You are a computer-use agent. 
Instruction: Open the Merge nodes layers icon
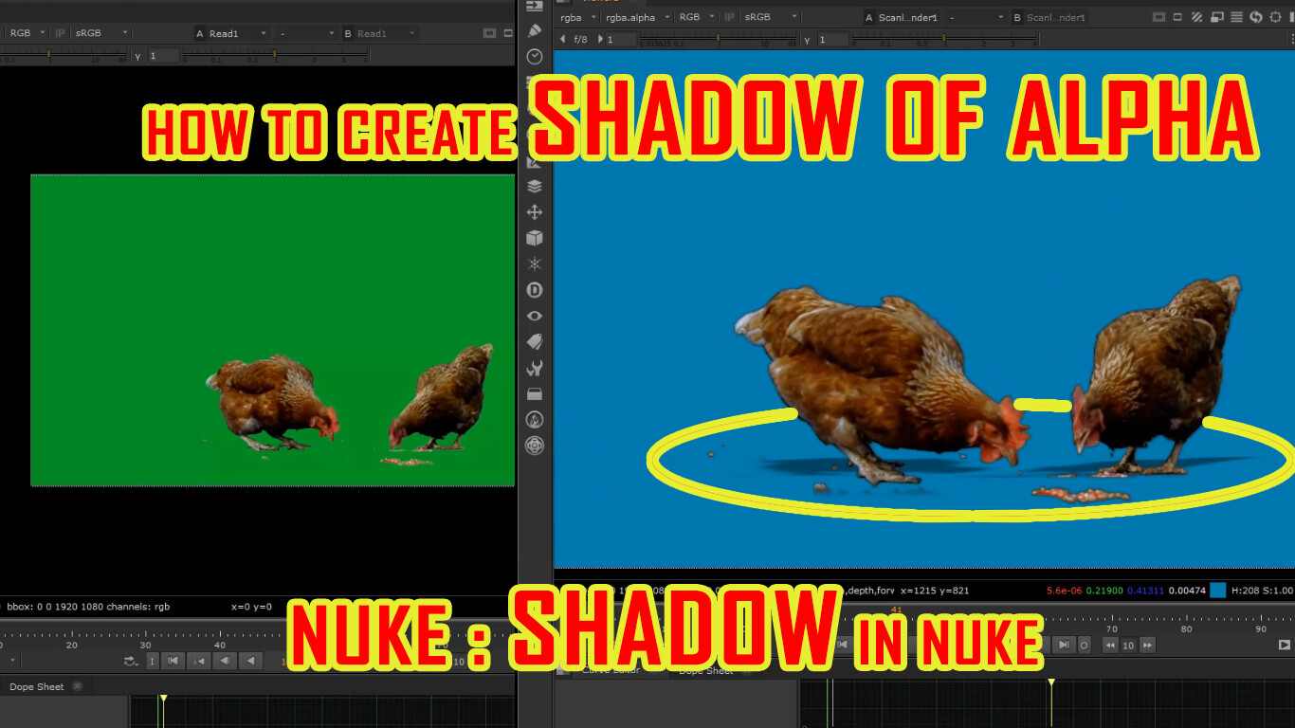pos(535,186)
